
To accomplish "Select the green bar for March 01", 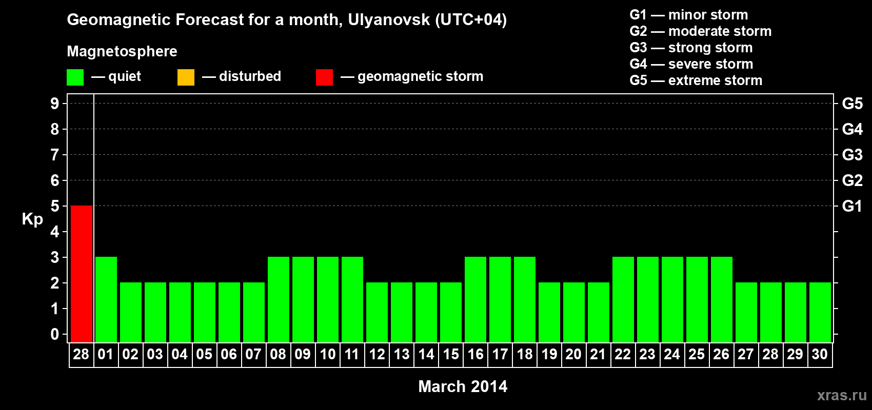I will click(106, 299).
